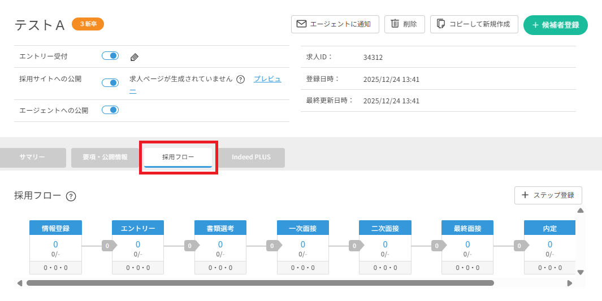Click the ステップ登録 button
This screenshot has height=301, width=602.
point(548,195)
